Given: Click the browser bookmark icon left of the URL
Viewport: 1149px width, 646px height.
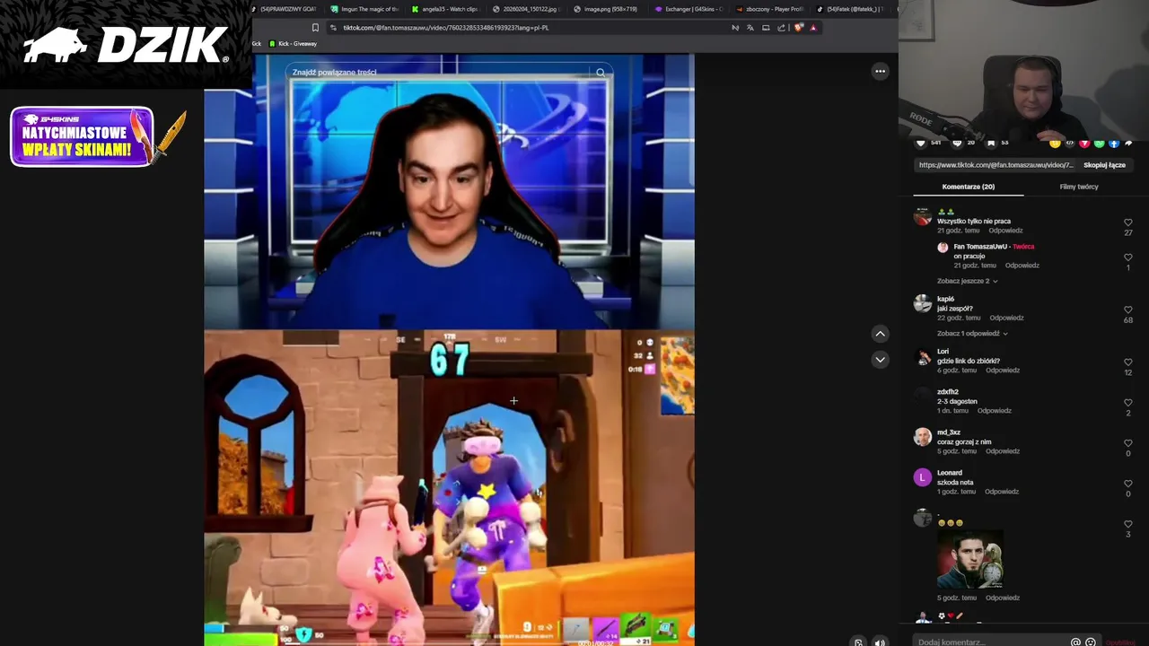Looking at the screenshot, I should coord(315,28).
